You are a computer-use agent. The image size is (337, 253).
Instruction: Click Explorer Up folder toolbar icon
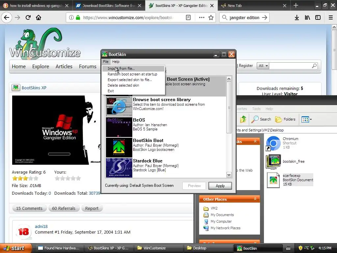pos(243,119)
